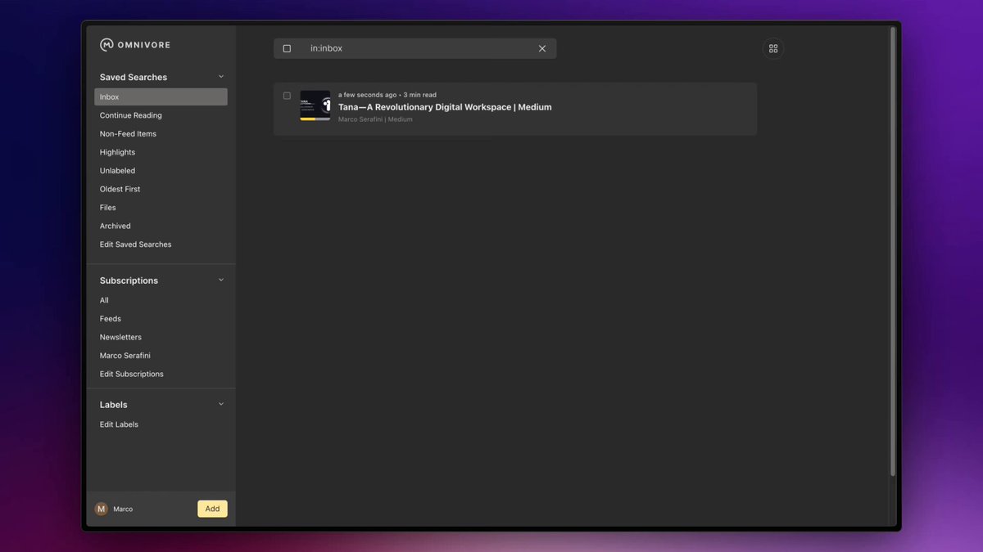Open Newsletters subscriptions
This screenshot has width=983, height=552.
120,337
